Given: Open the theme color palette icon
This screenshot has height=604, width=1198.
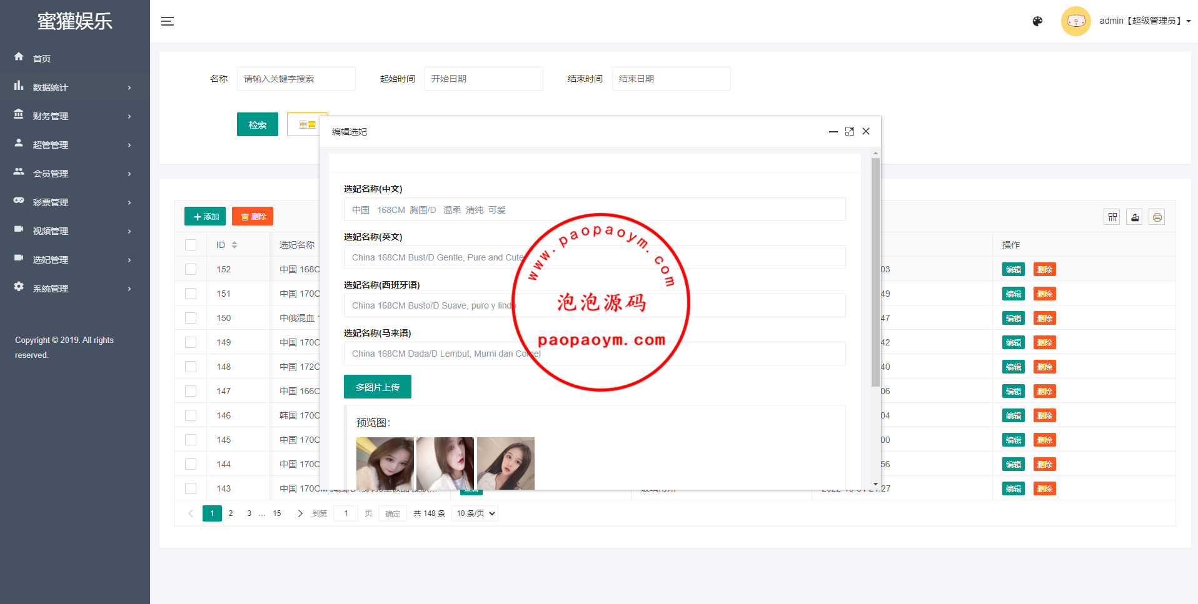Looking at the screenshot, I should coord(1037,21).
